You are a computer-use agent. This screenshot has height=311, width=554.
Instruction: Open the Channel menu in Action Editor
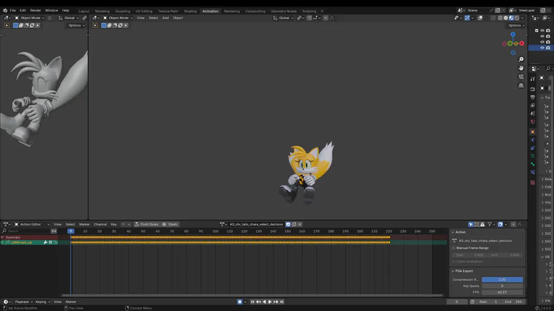click(100, 224)
